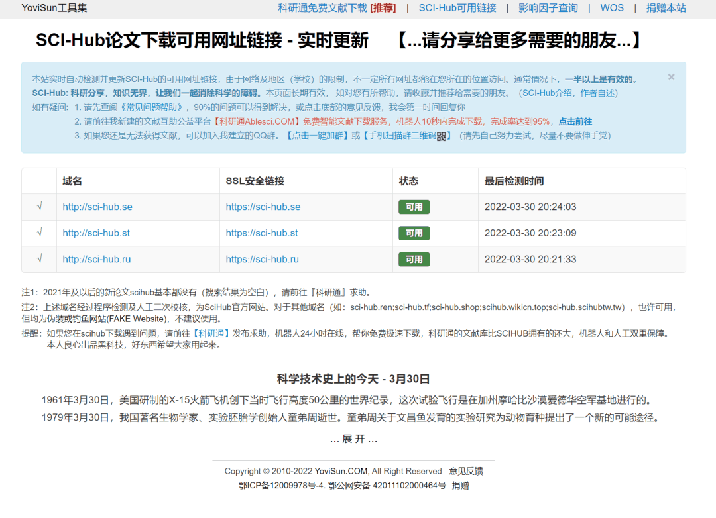Click the 可用 status badge for sci-hub.ru
The image size is (716, 518).
pyautogui.click(x=414, y=260)
